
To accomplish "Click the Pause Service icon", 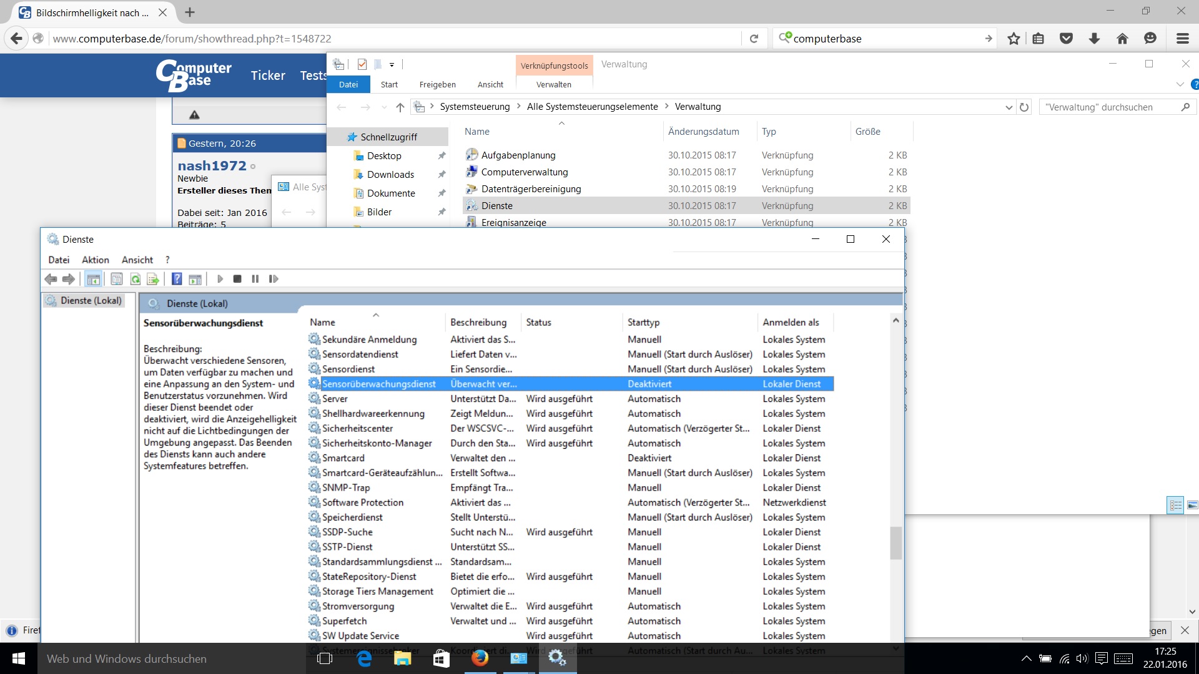I will pos(255,279).
